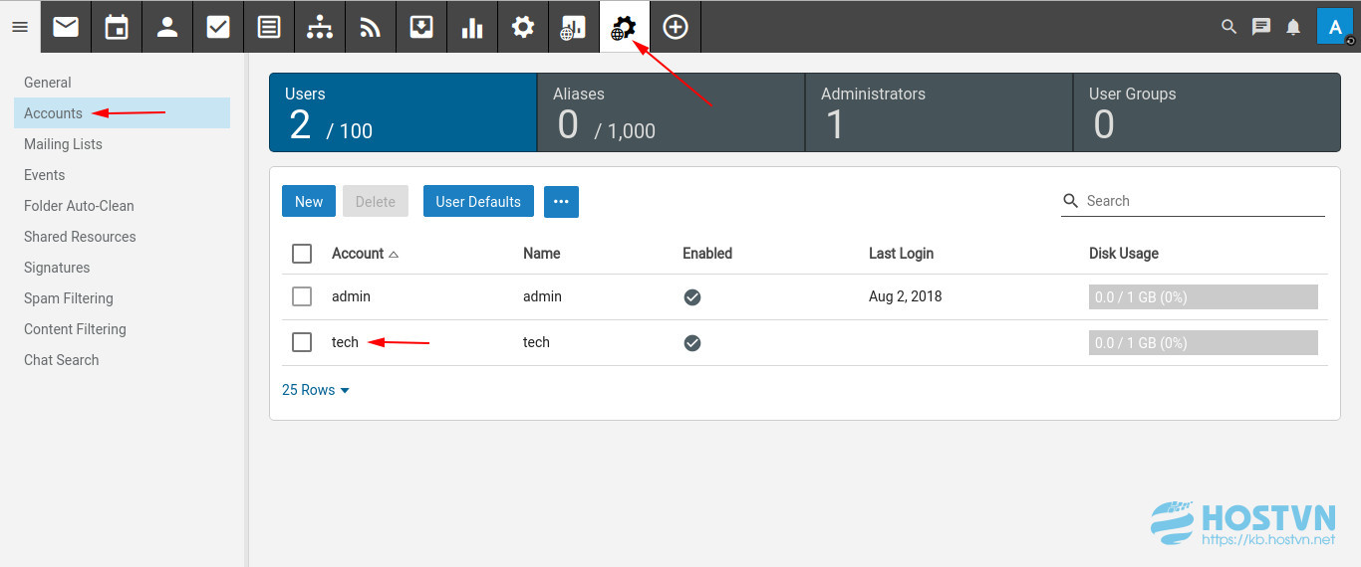Click the Enabled column header

click(x=707, y=254)
